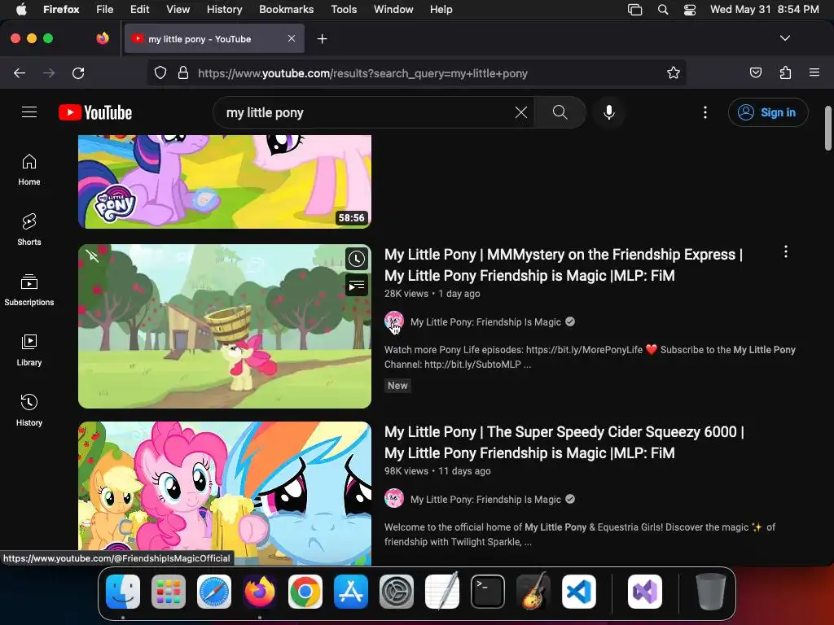The width and height of the screenshot is (834, 625).
Task: Click the 58:56 video thumbnail
Action: coord(225,181)
